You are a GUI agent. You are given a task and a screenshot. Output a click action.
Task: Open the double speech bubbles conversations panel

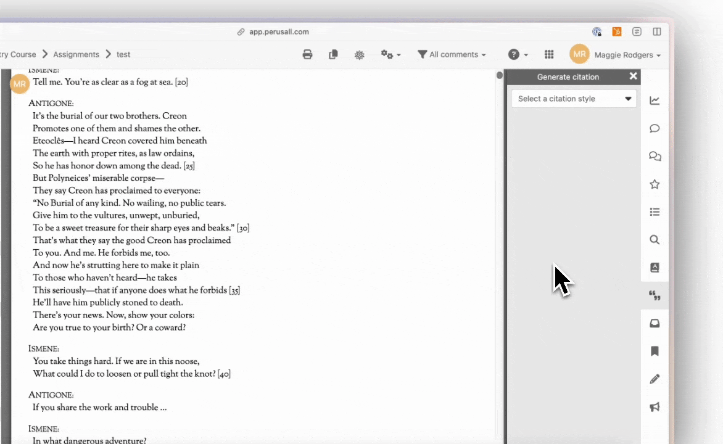tap(655, 157)
